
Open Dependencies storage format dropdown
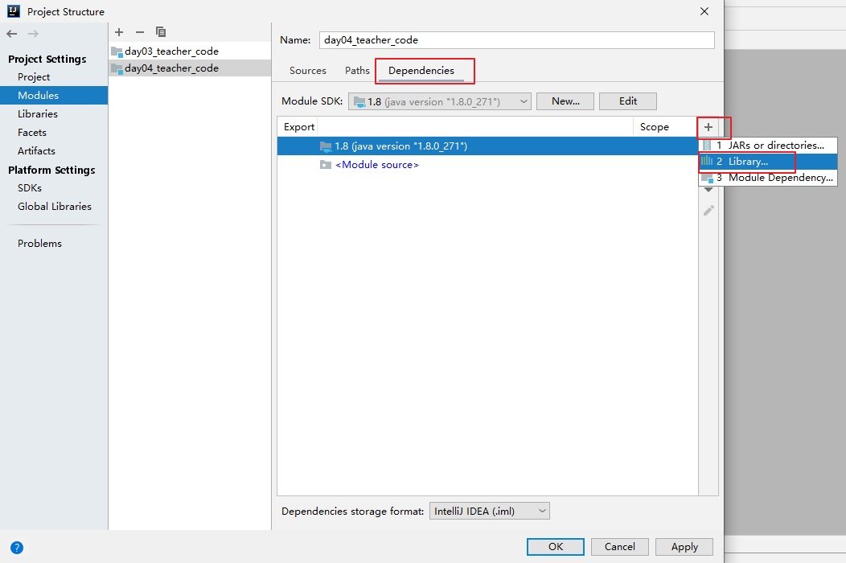click(490, 512)
